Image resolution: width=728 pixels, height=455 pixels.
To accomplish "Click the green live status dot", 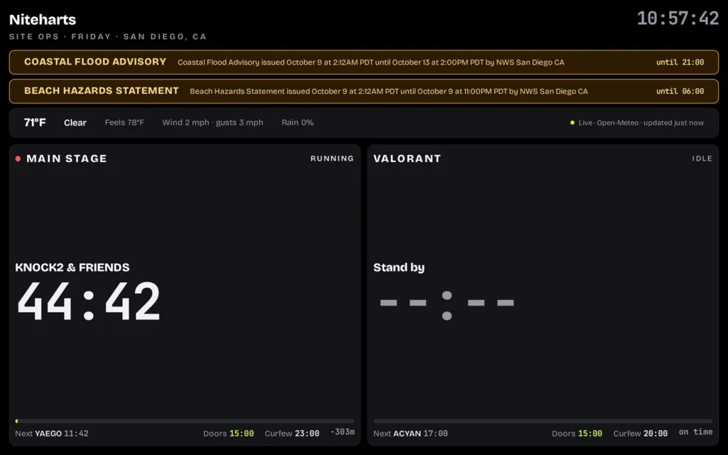I will [x=572, y=122].
